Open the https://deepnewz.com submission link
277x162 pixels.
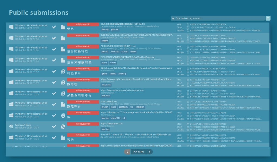click(112, 123)
